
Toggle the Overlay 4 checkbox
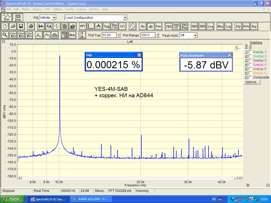[x=250, y=65]
